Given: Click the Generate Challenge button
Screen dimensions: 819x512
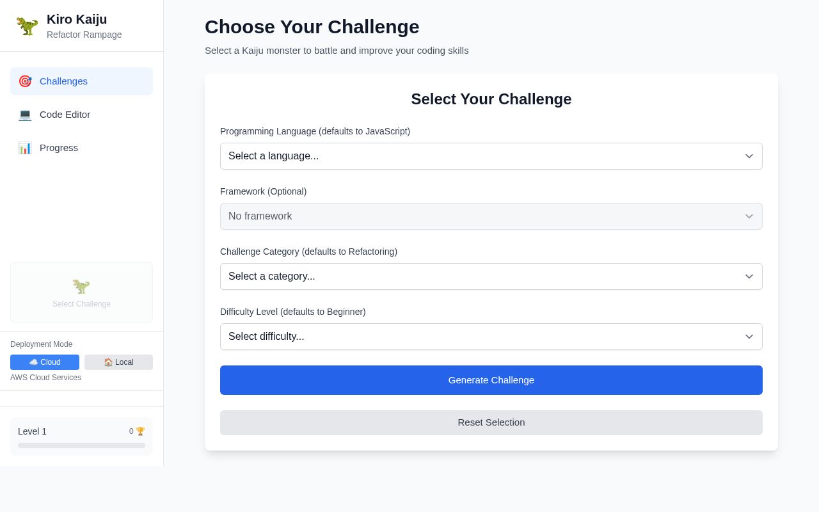Looking at the screenshot, I should (491, 380).
